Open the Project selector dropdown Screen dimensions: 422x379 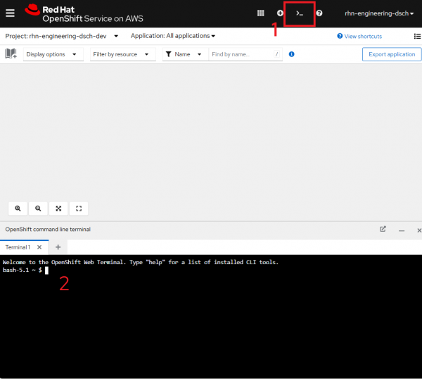[x=61, y=36]
